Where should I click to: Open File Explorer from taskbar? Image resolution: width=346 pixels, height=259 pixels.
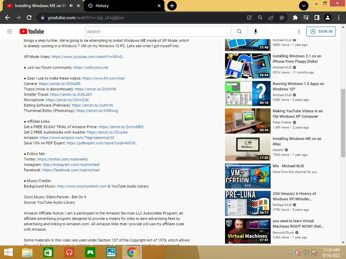coord(27,252)
